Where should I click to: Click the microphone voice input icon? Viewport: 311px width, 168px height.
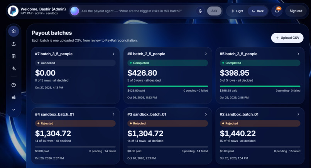point(200,11)
